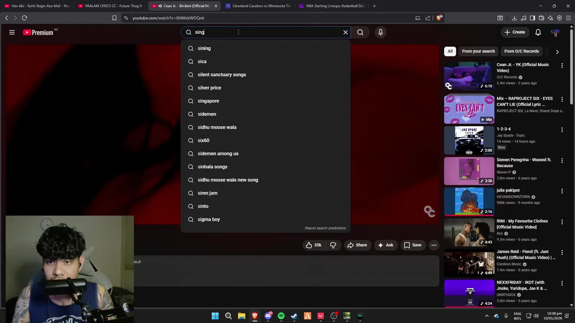Go back to previous page
Viewport: 575px width, 323px height.
(6, 18)
